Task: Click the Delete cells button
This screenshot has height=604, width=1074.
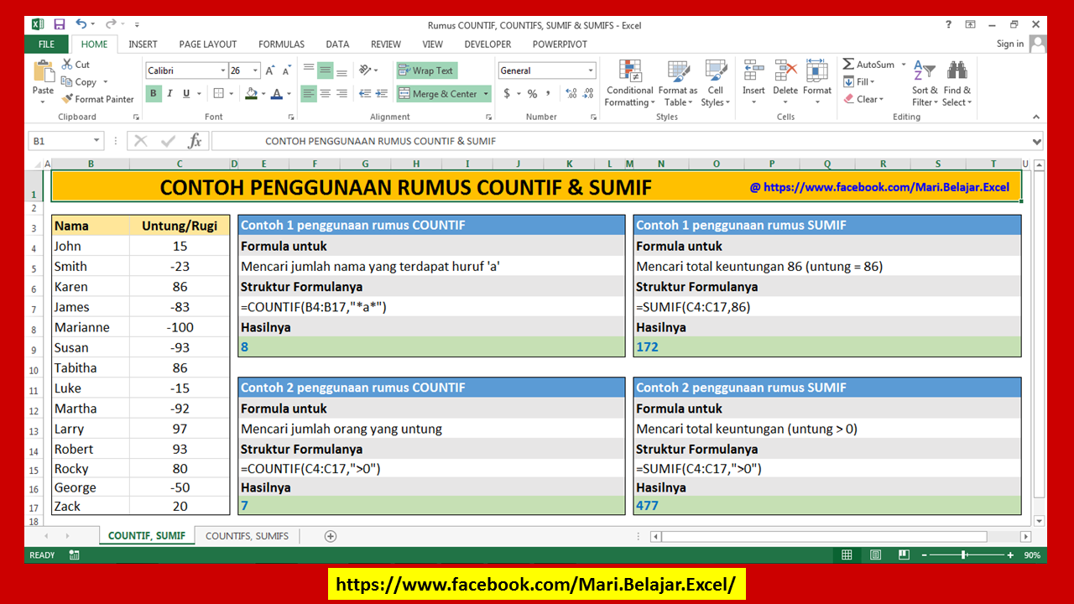Action: (x=785, y=84)
